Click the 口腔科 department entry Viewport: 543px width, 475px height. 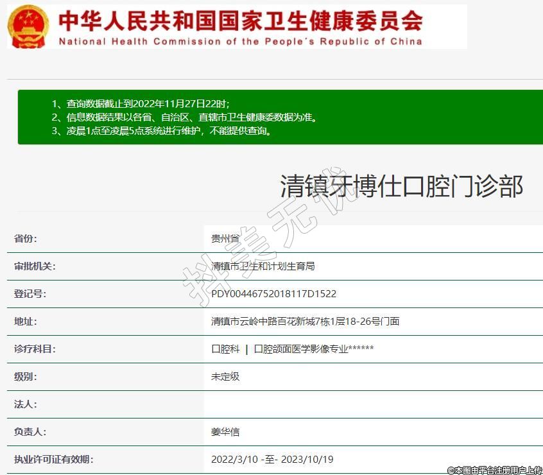(x=225, y=349)
